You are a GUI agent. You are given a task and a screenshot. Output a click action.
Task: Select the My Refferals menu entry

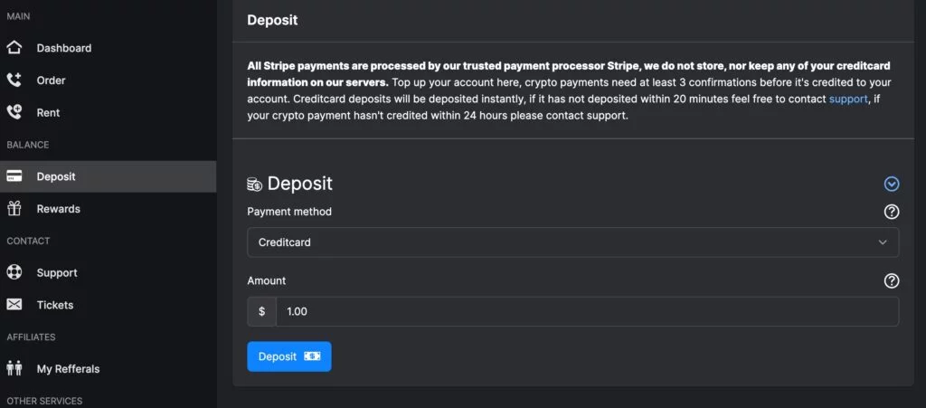[68, 368]
